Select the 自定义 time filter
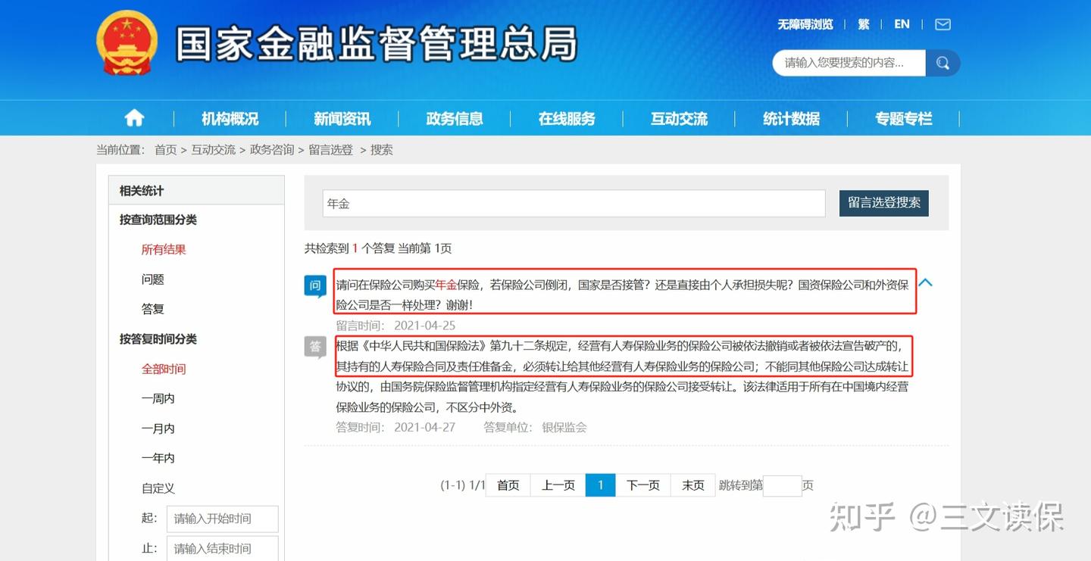 [158, 488]
